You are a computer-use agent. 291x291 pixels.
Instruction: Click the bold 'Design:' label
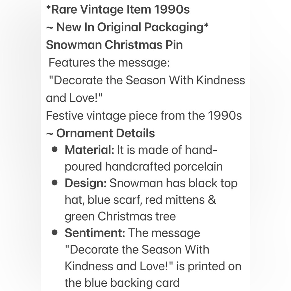click(86, 183)
